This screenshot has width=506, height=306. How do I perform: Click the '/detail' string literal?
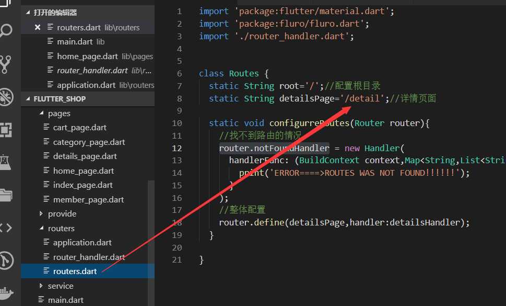(362, 98)
